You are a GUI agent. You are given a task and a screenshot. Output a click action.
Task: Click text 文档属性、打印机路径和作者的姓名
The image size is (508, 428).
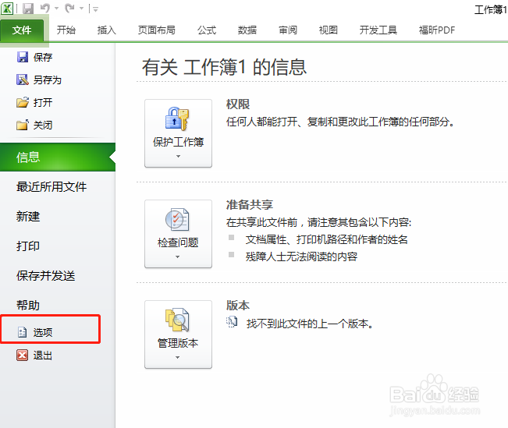(326, 239)
